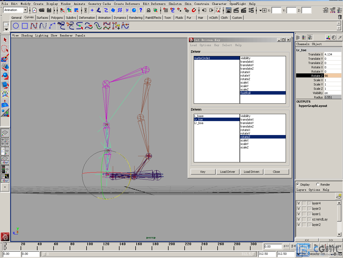This screenshot has height=258, width=343.
Task: Switch to the Polygons shelf tab
Action: click(57, 18)
